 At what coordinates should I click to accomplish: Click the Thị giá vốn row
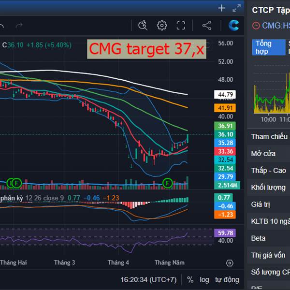pos(269,255)
